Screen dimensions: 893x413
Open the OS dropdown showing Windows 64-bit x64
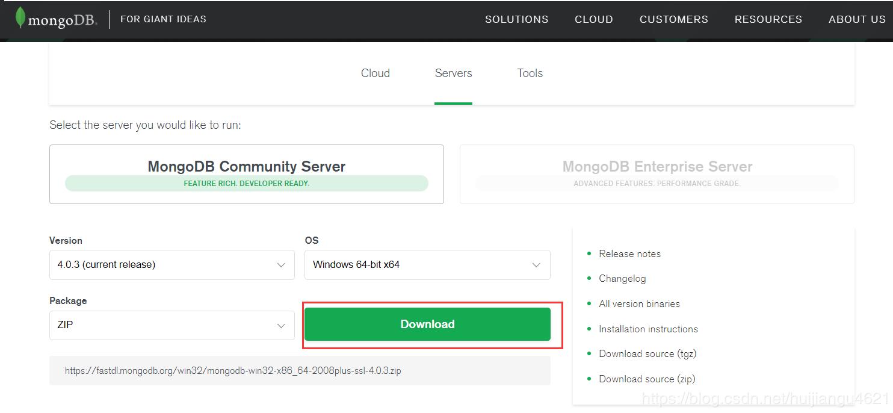point(427,265)
